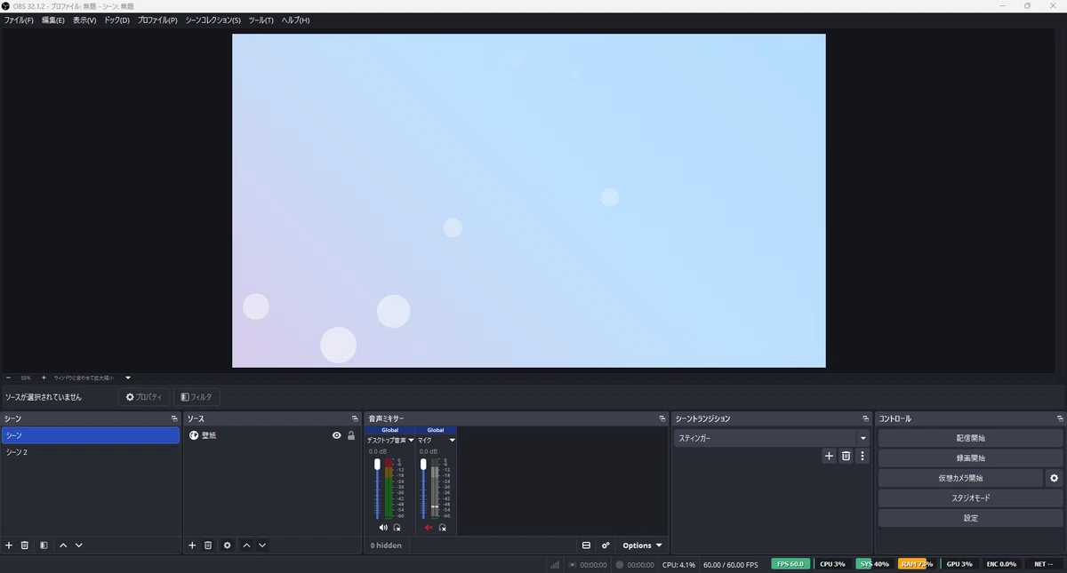This screenshot has width=1067, height=573.
Task: Remove the scene transition with the trash icon
Action: (846, 456)
